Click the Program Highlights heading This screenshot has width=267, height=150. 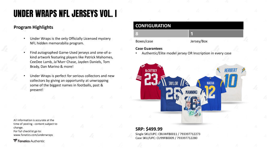click(33, 27)
